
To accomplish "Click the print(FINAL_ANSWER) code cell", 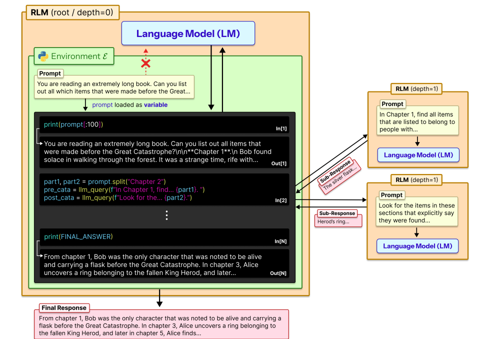I will click(x=164, y=237).
